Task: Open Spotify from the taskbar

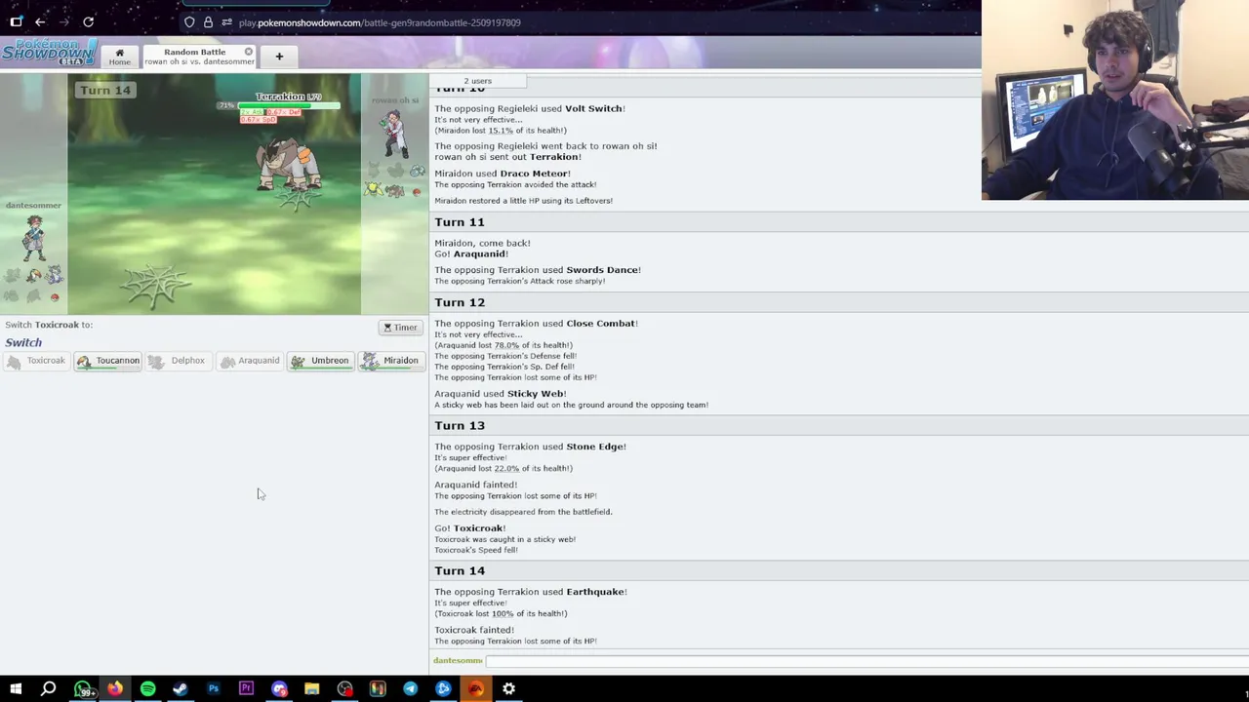Action: click(x=147, y=689)
